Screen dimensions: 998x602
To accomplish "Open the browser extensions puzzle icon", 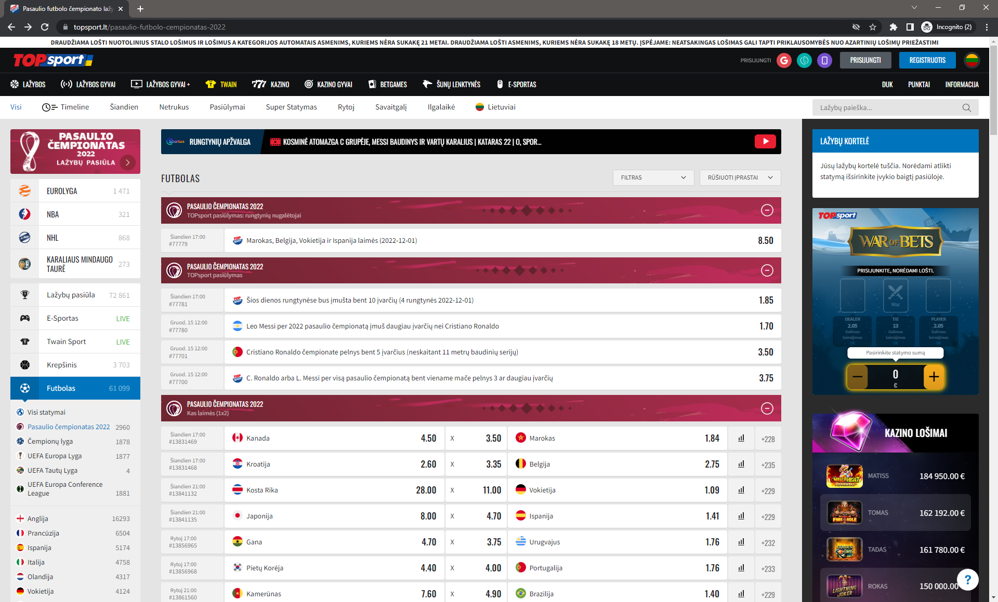I will click(893, 27).
